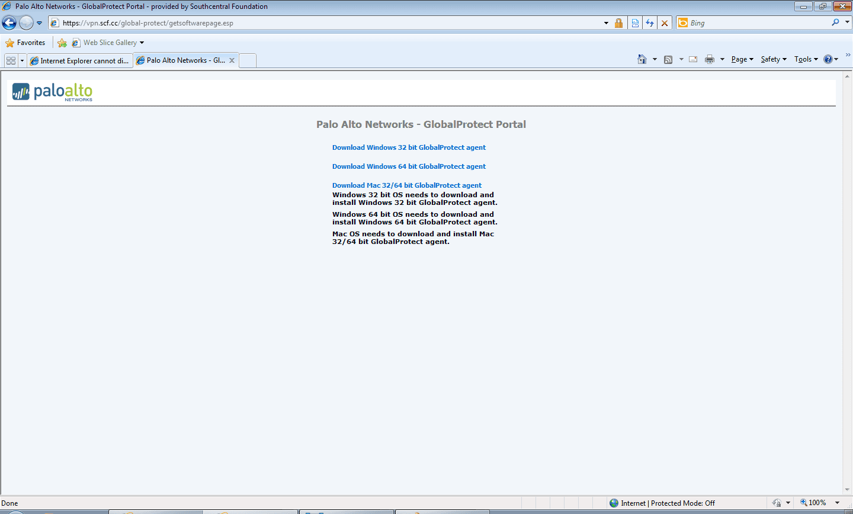
Task: Click the Home house icon
Action: tap(642, 59)
